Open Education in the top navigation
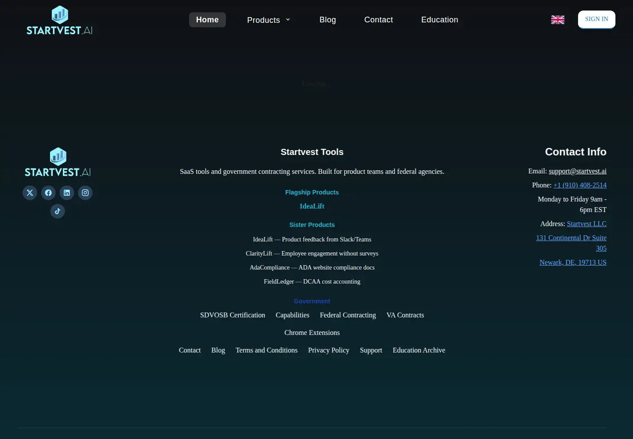This screenshot has width=633, height=439. coord(440,20)
